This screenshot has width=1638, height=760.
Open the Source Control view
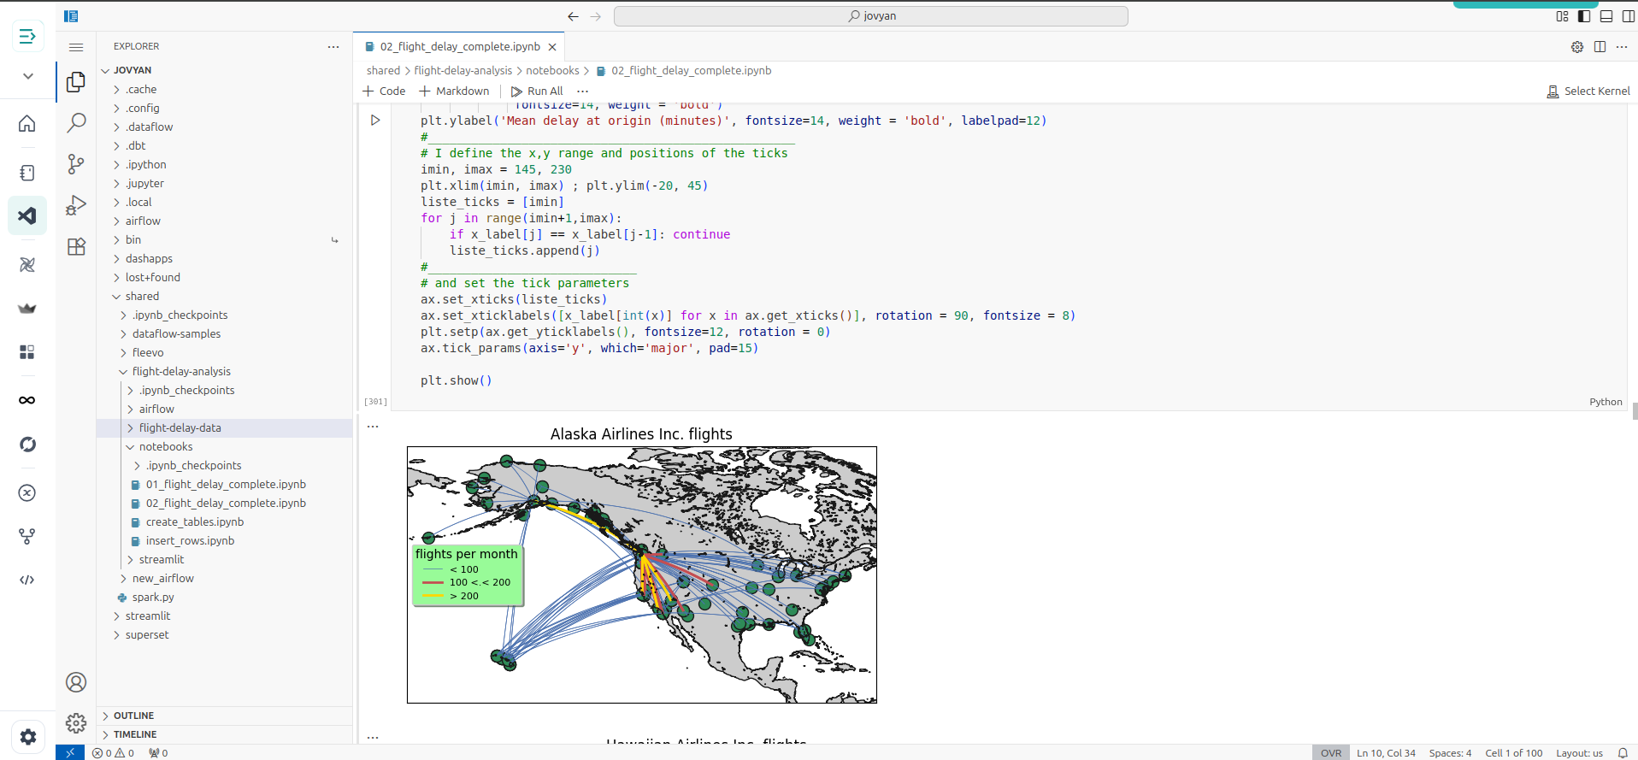click(76, 163)
